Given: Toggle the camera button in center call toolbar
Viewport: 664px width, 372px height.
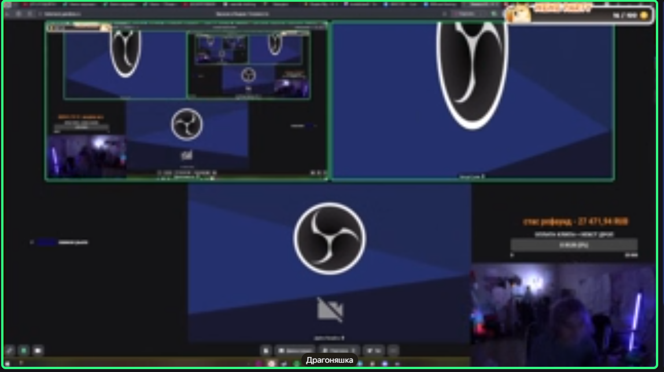Looking at the screenshot, I should [x=295, y=350].
